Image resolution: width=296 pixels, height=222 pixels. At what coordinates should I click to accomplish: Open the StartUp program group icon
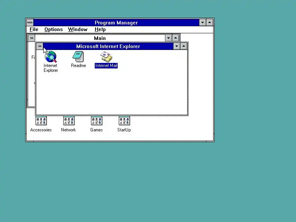[x=124, y=121]
